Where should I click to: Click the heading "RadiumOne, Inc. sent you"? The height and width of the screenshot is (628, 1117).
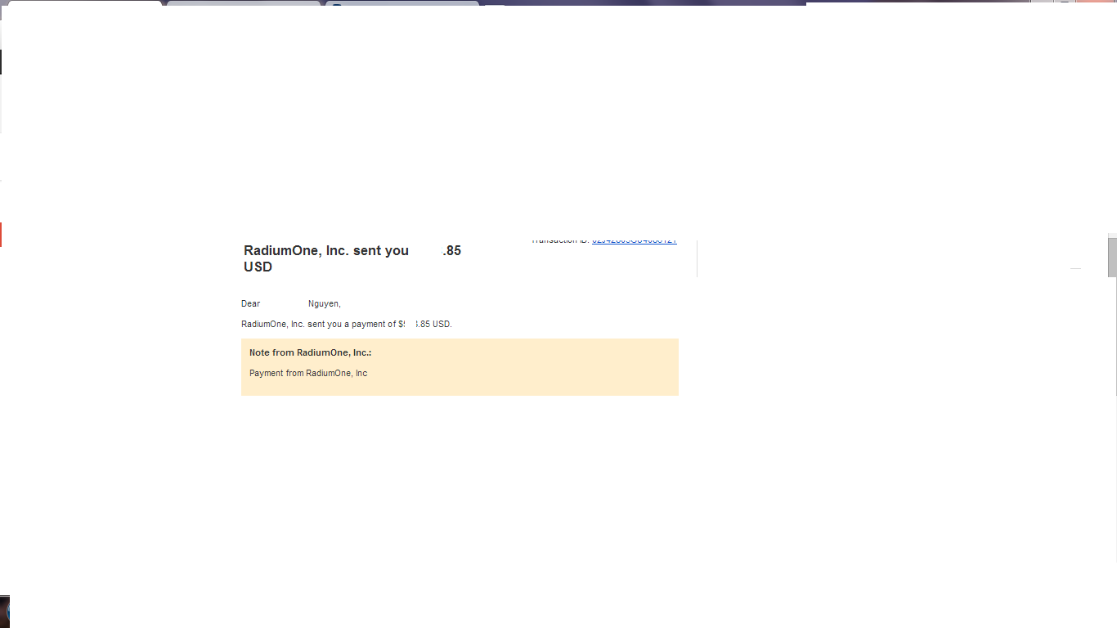click(x=326, y=251)
